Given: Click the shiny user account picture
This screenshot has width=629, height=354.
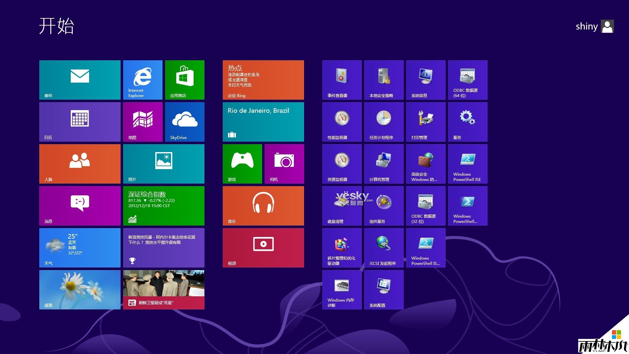Looking at the screenshot, I should click(x=607, y=27).
